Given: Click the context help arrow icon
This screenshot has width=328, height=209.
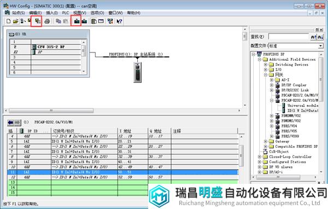Looking at the screenshot, I should [119, 21].
